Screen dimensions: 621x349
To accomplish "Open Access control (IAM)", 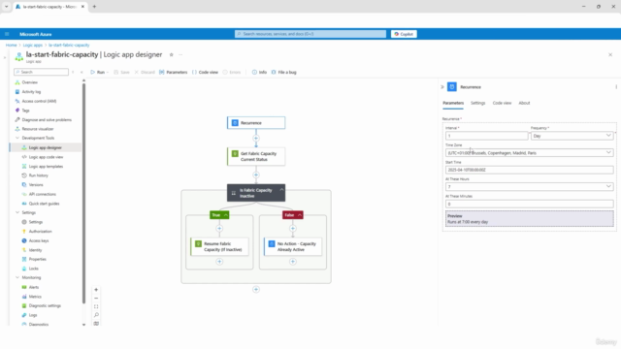I will click(x=39, y=101).
